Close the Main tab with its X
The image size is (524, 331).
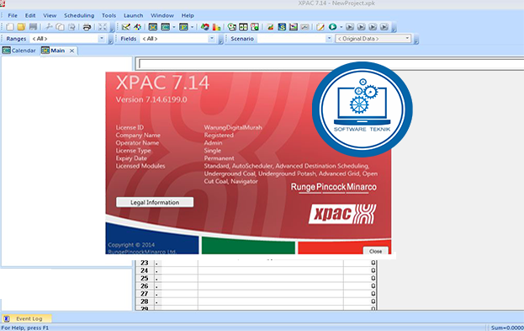[71, 51]
